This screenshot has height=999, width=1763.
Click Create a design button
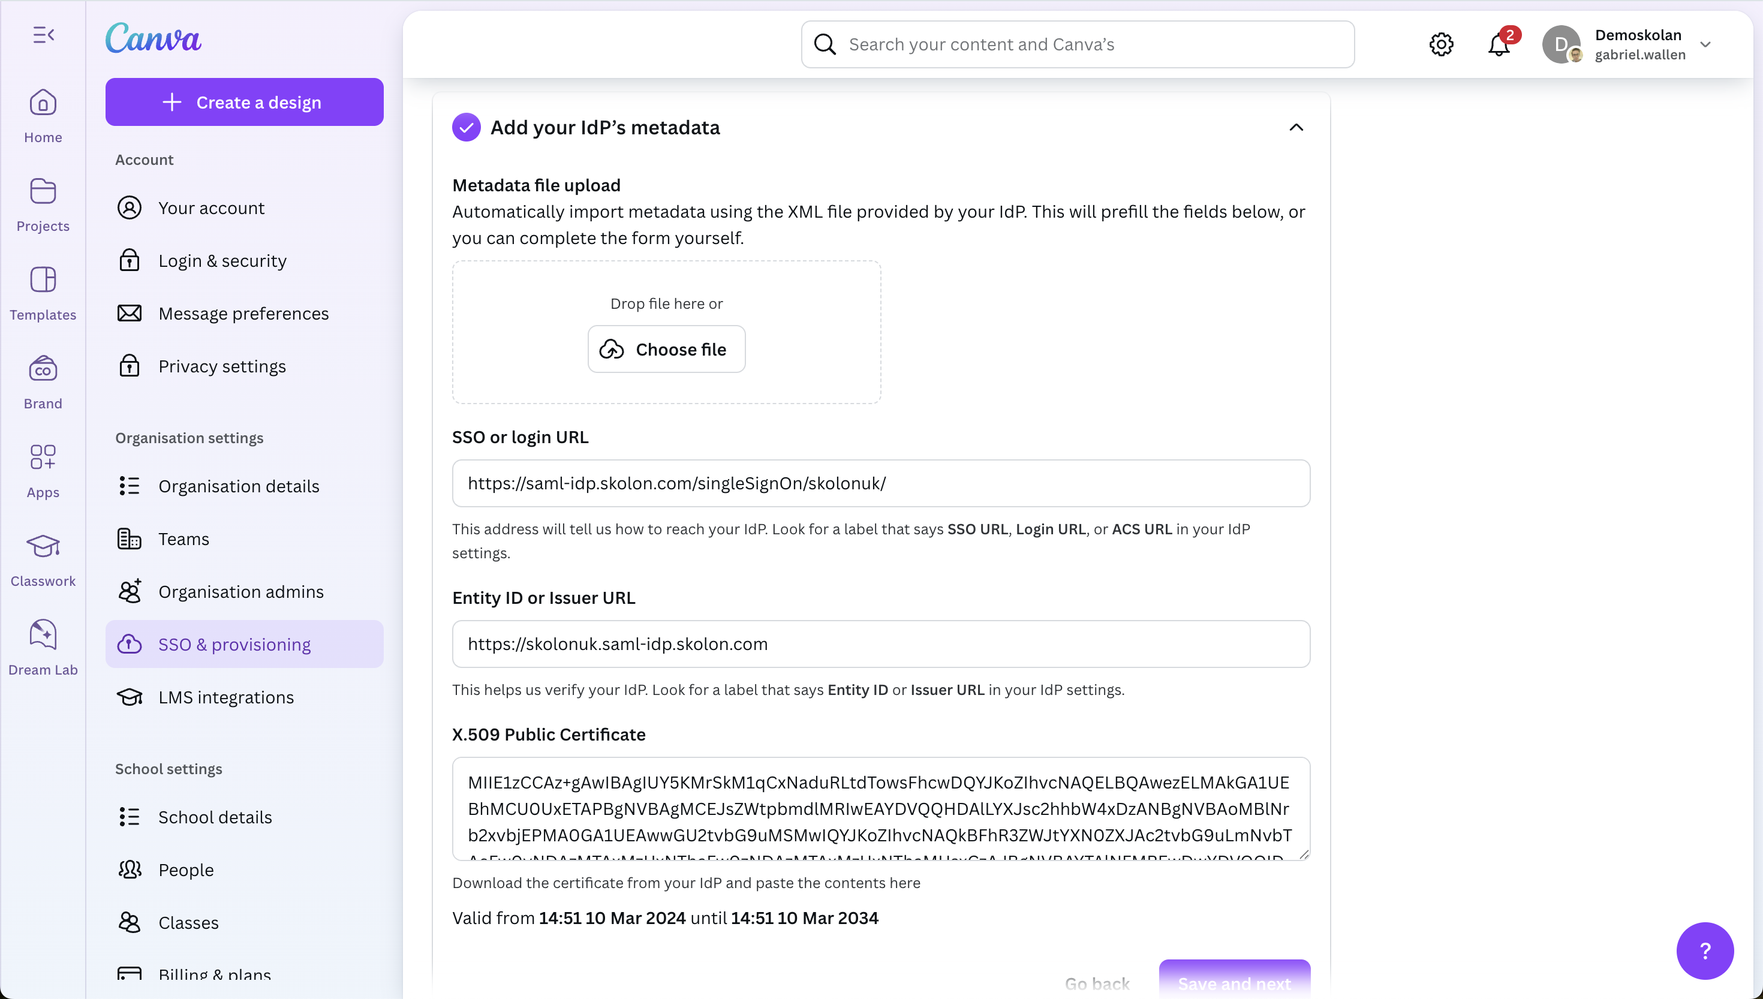click(244, 102)
